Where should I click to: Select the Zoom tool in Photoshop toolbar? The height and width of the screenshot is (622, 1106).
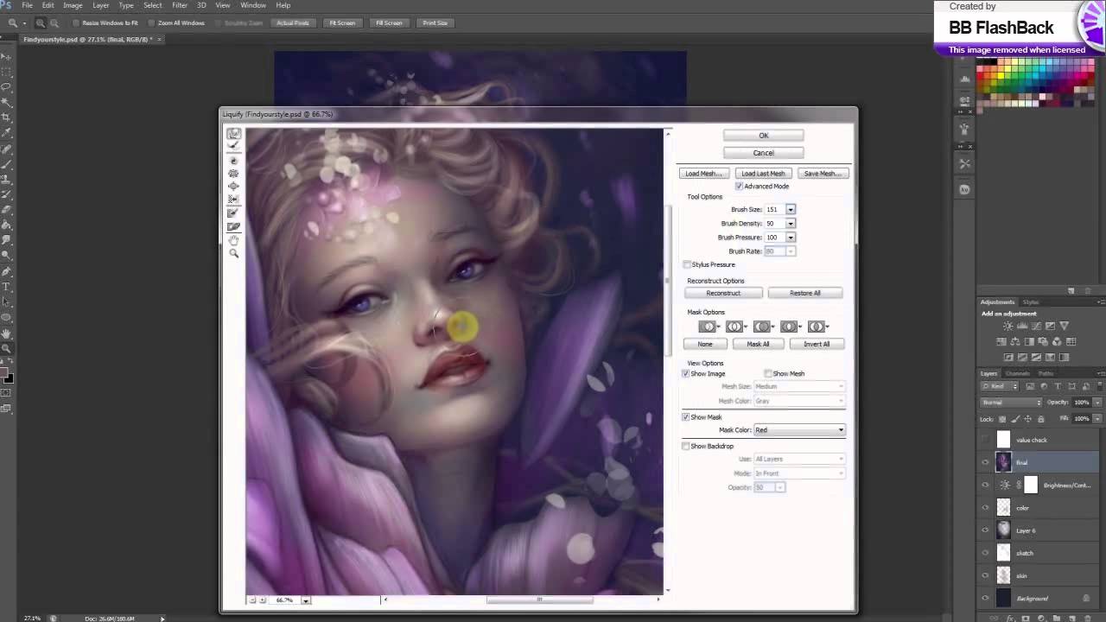(6, 348)
